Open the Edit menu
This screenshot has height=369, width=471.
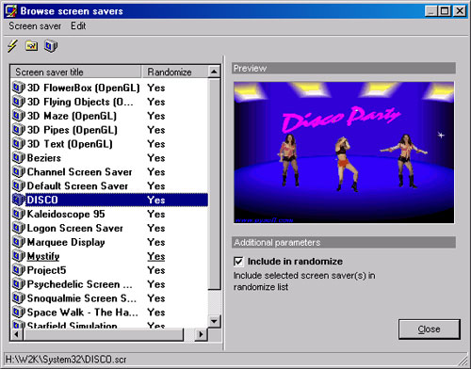tap(78, 26)
